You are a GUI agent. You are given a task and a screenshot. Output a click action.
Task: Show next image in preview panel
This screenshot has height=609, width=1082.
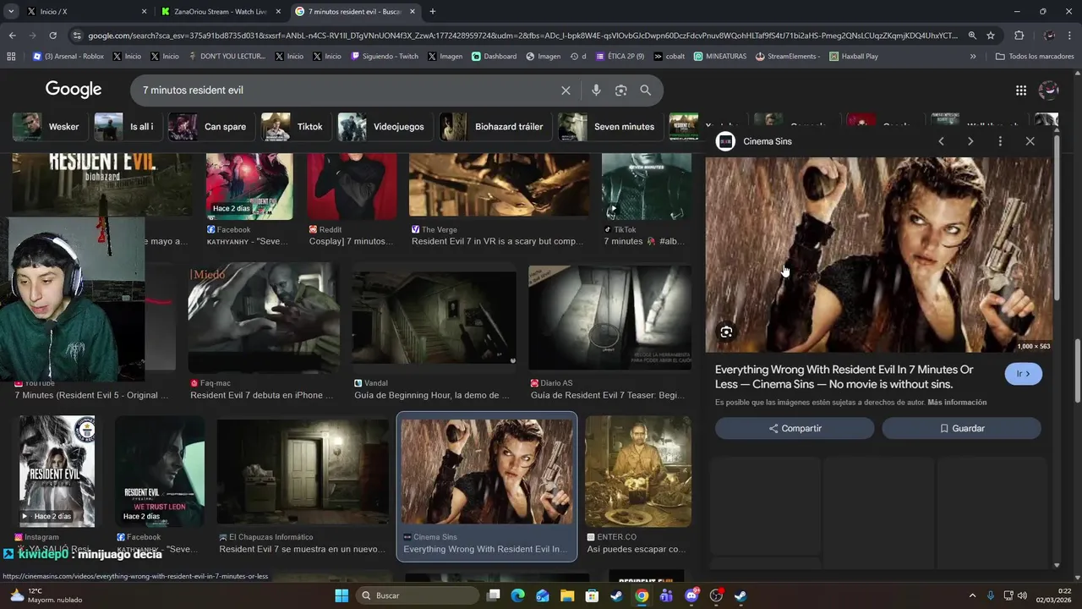[x=970, y=141]
